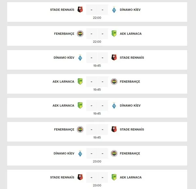Click Fenerbahçe crest in away fixture at AEK Larnaca

tap(114, 82)
